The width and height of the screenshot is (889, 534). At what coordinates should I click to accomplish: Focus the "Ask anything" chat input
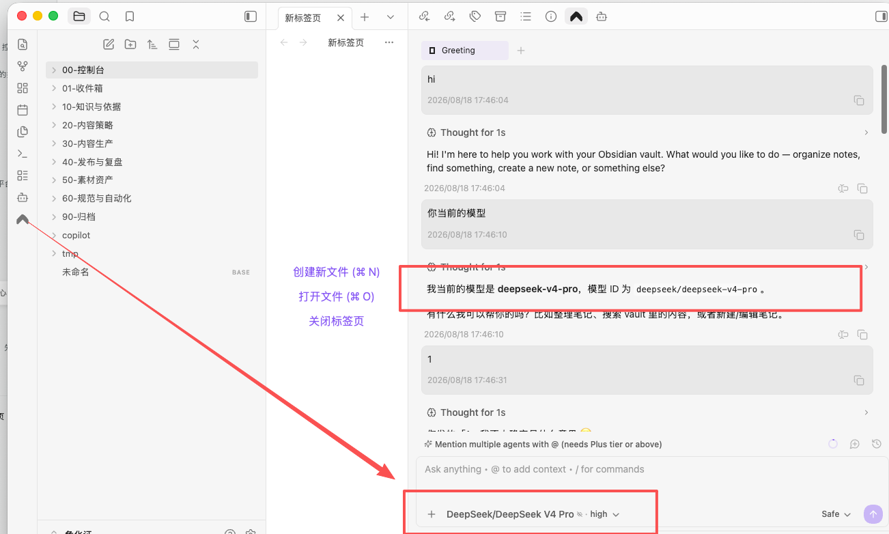[652, 470]
